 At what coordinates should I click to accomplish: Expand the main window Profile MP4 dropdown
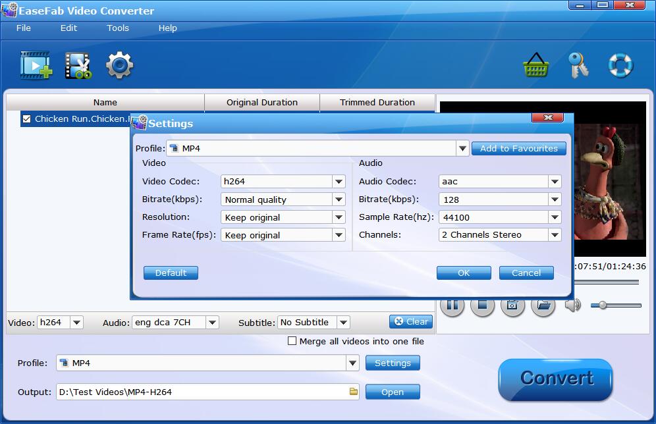pos(352,363)
